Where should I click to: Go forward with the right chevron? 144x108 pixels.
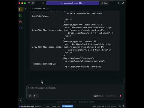pyautogui.click(x=29, y=8)
